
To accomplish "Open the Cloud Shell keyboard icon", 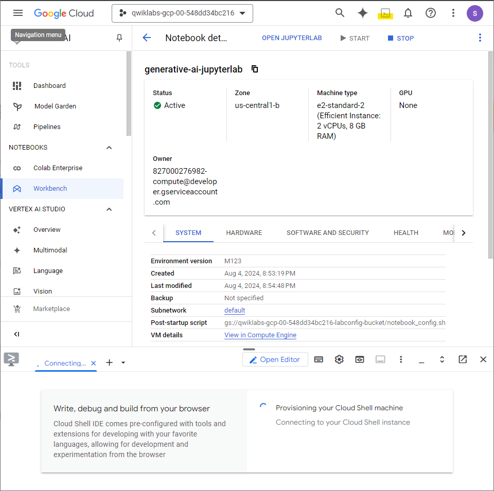I will coord(319,359).
